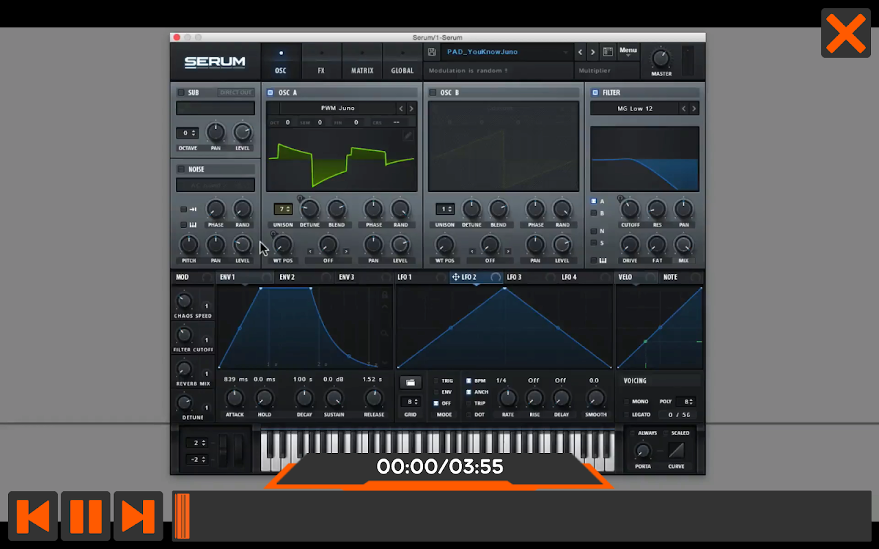Open the Serum Menu dropdown

pos(628,52)
